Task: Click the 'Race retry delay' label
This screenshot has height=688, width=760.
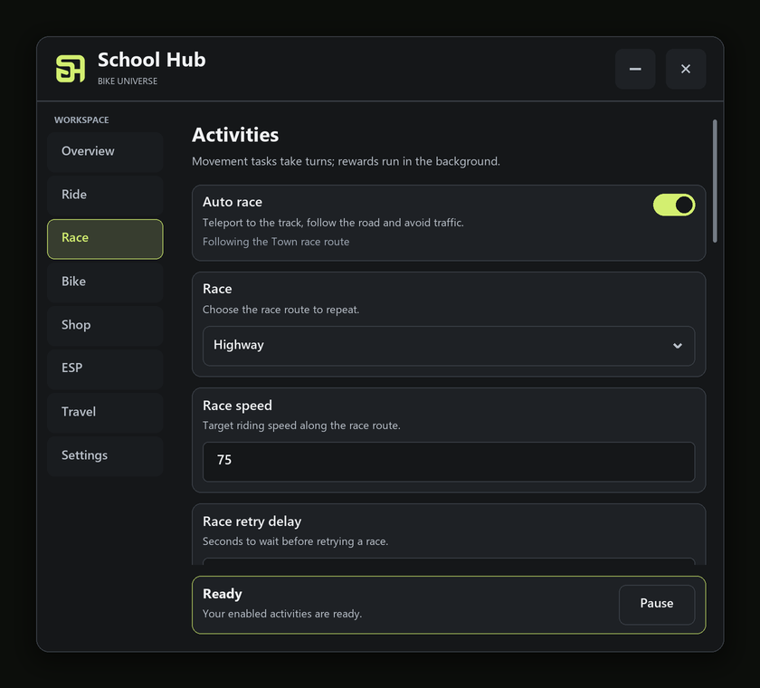Action: click(x=252, y=521)
